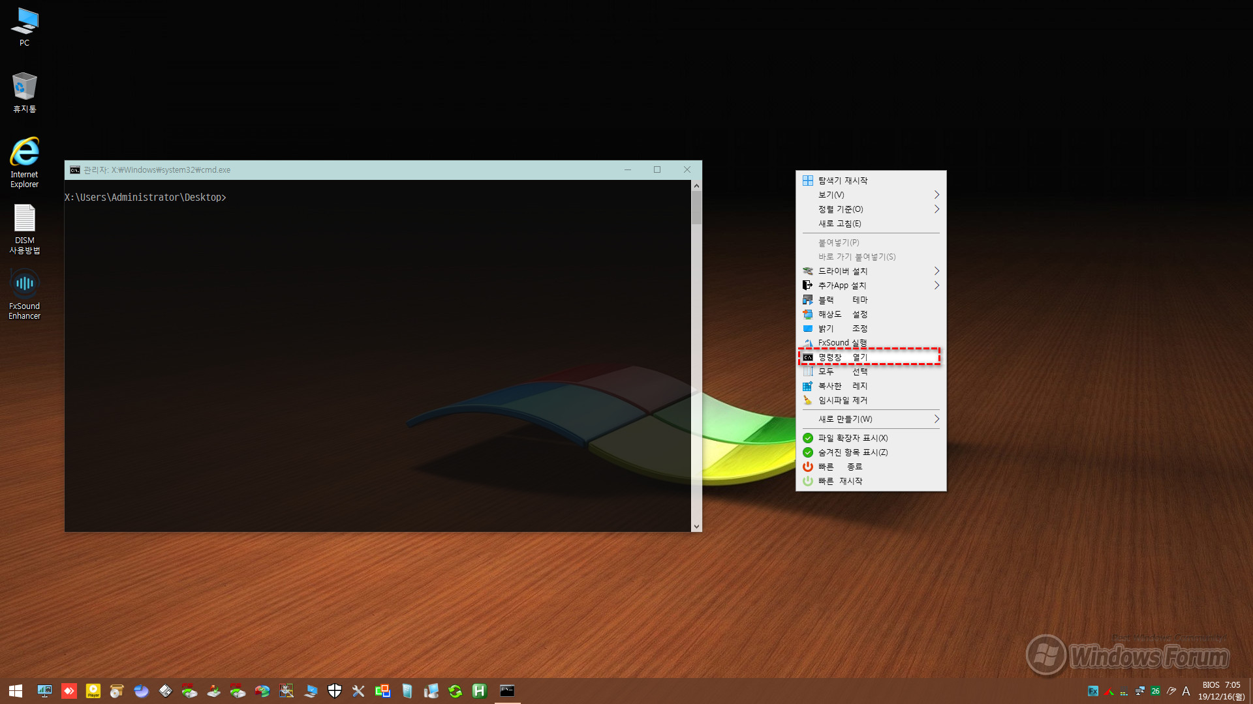
Task: Open cmd window title bar system icon
Action: click(75, 170)
